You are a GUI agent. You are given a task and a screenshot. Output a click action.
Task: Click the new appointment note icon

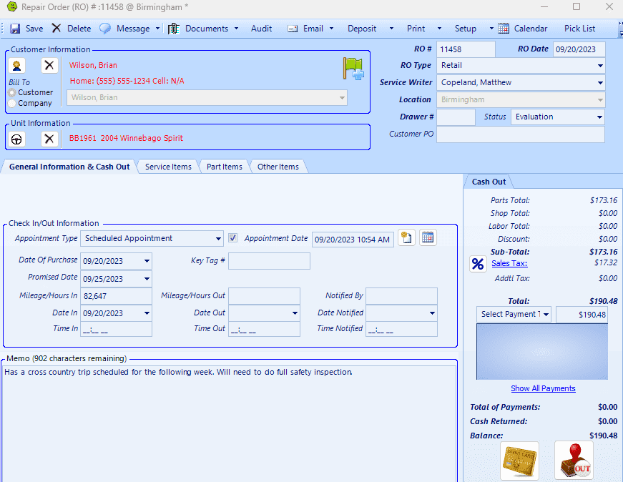click(406, 237)
